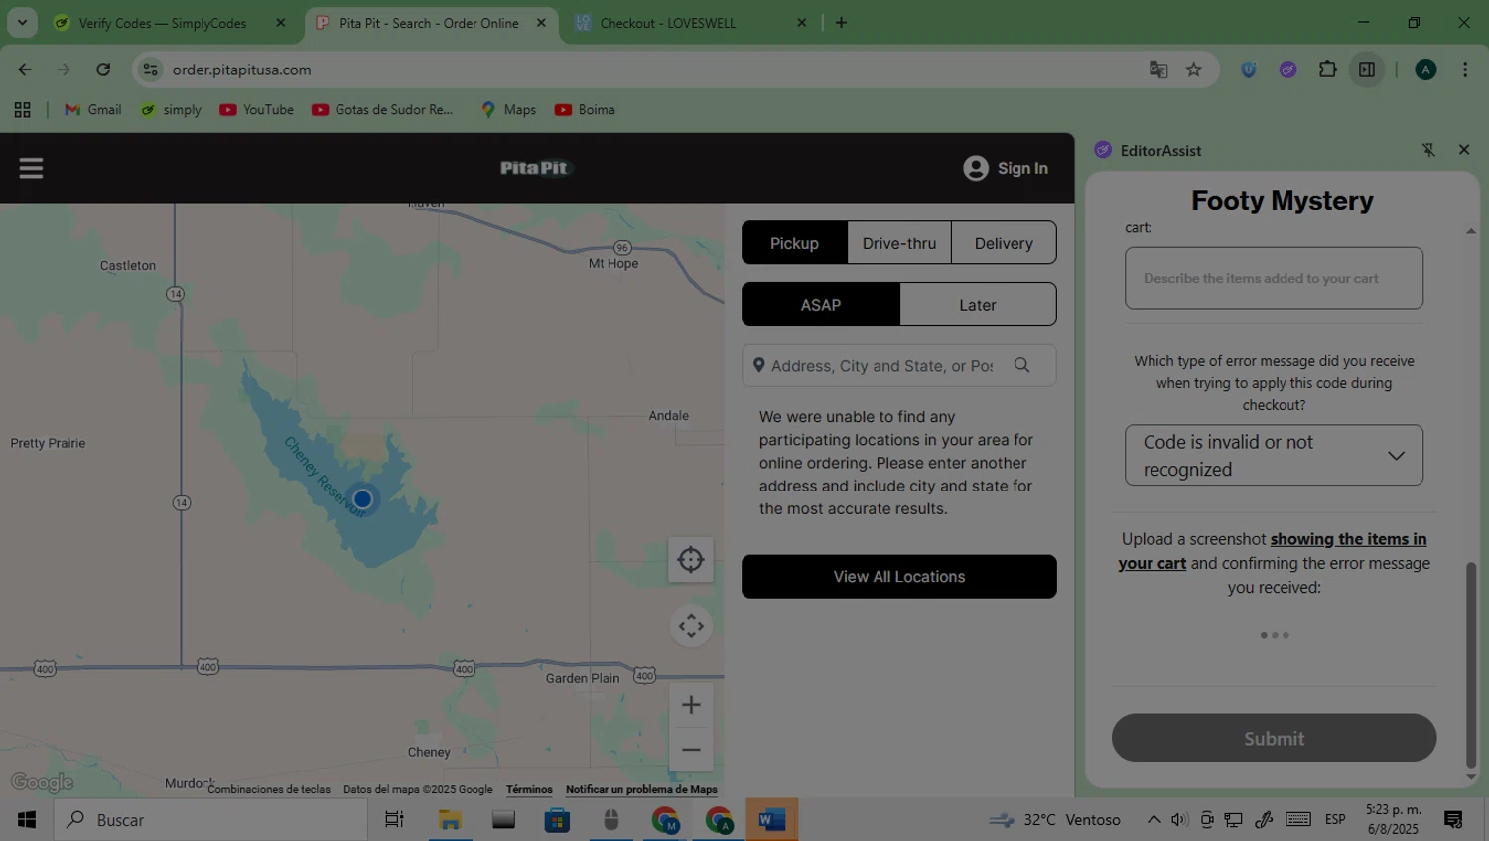Open the Chrome profile avatar

[x=1425, y=70]
